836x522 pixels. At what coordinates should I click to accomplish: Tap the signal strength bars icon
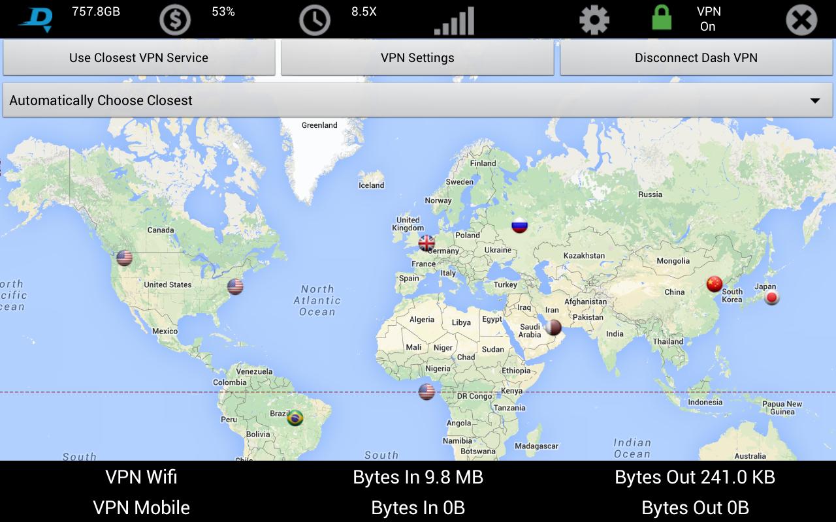(x=455, y=22)
